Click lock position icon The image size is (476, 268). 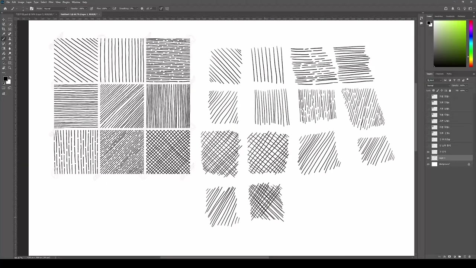point(442,90)
